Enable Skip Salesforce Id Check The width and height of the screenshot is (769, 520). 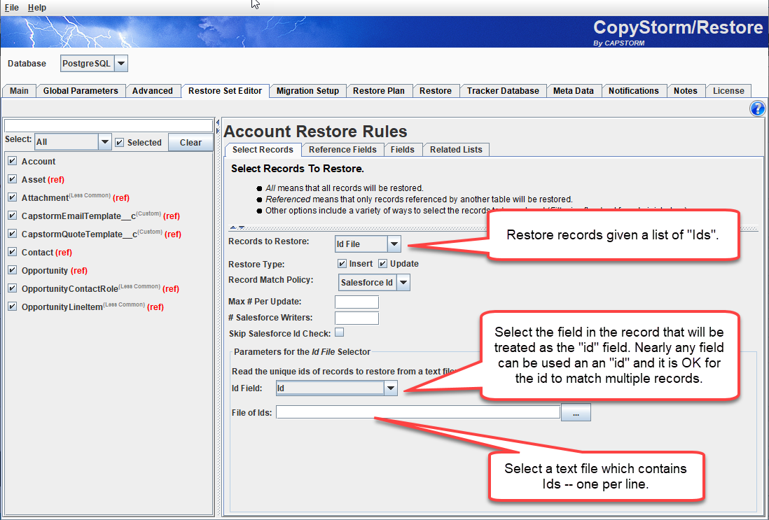[340, 332]
